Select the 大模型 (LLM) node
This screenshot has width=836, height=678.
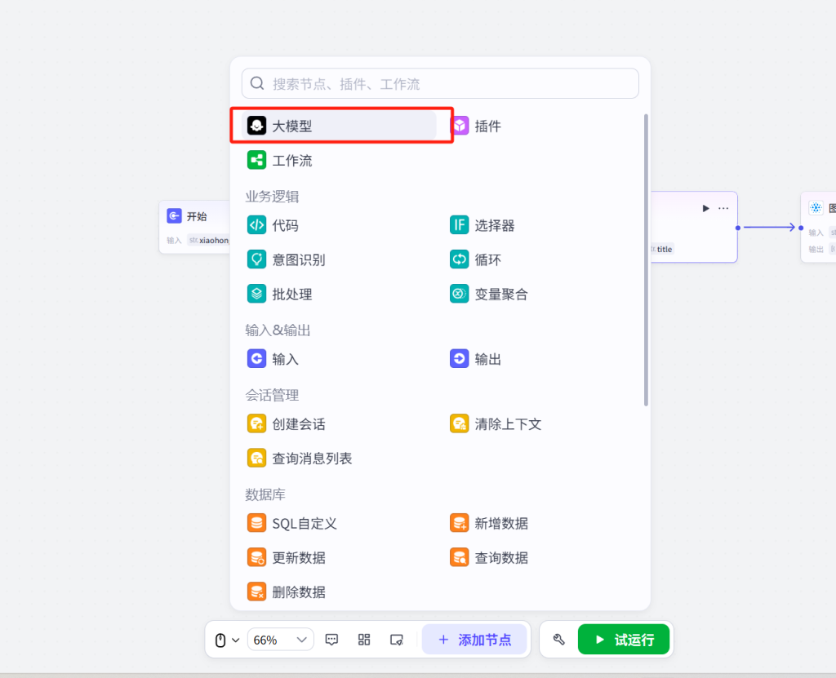pos(291,126)
